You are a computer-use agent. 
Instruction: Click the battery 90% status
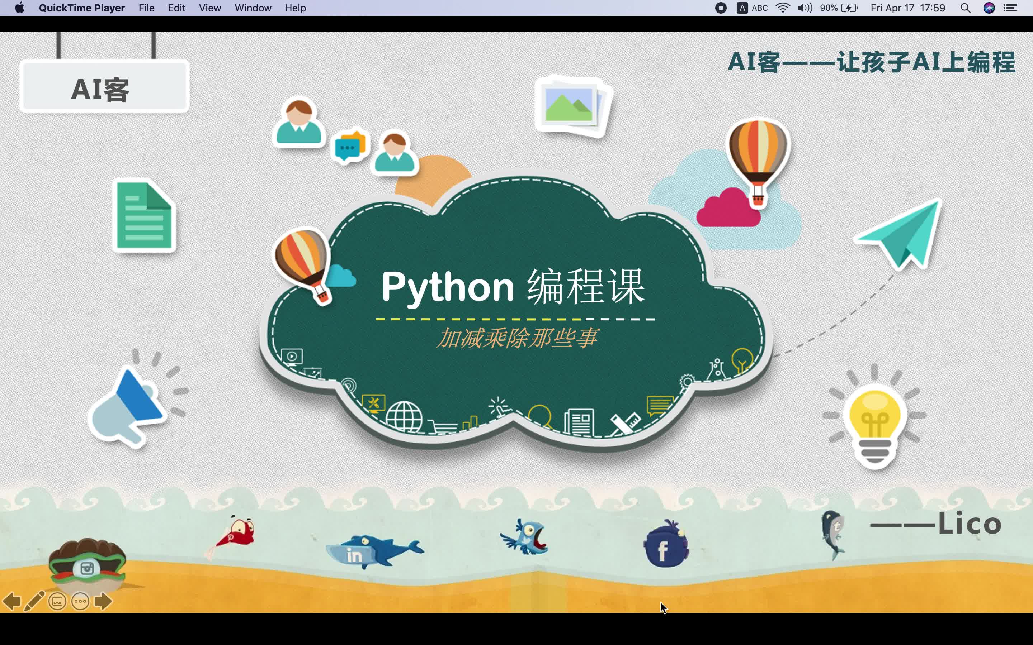[x=838, y=8]
